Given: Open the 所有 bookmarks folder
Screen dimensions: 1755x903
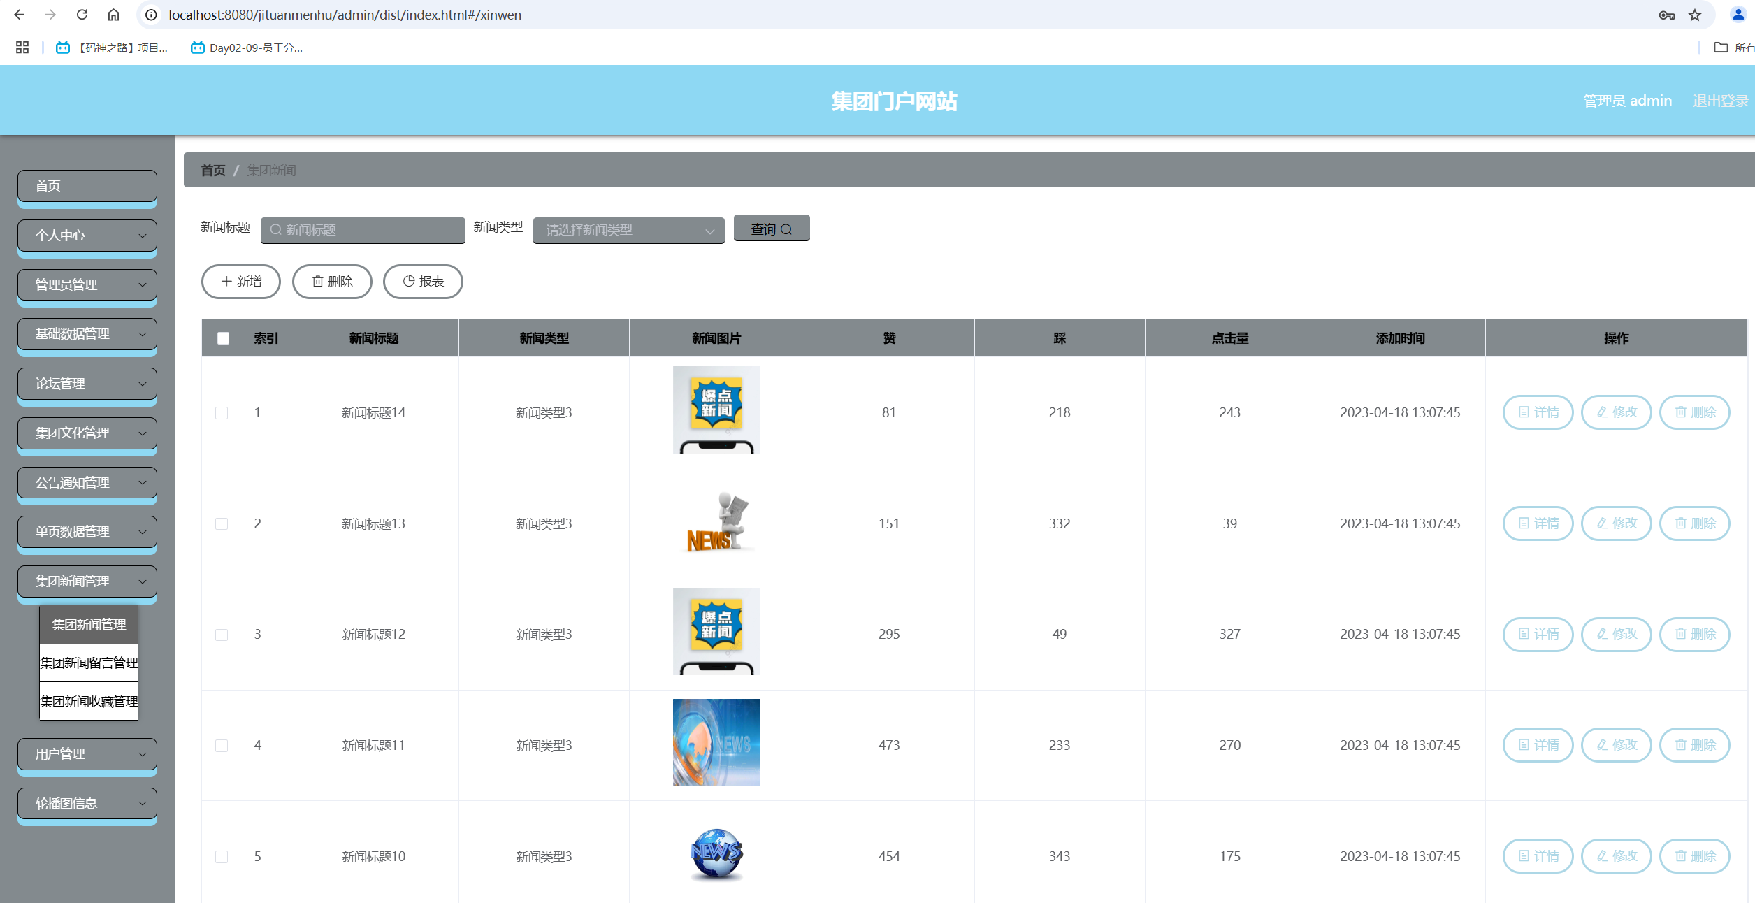Looking at the screenshot, I should pyautogui.click(x=1734, y=48).
